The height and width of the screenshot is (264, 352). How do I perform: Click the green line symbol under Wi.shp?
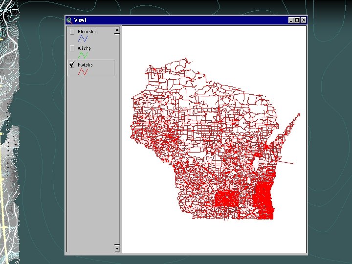83,55
